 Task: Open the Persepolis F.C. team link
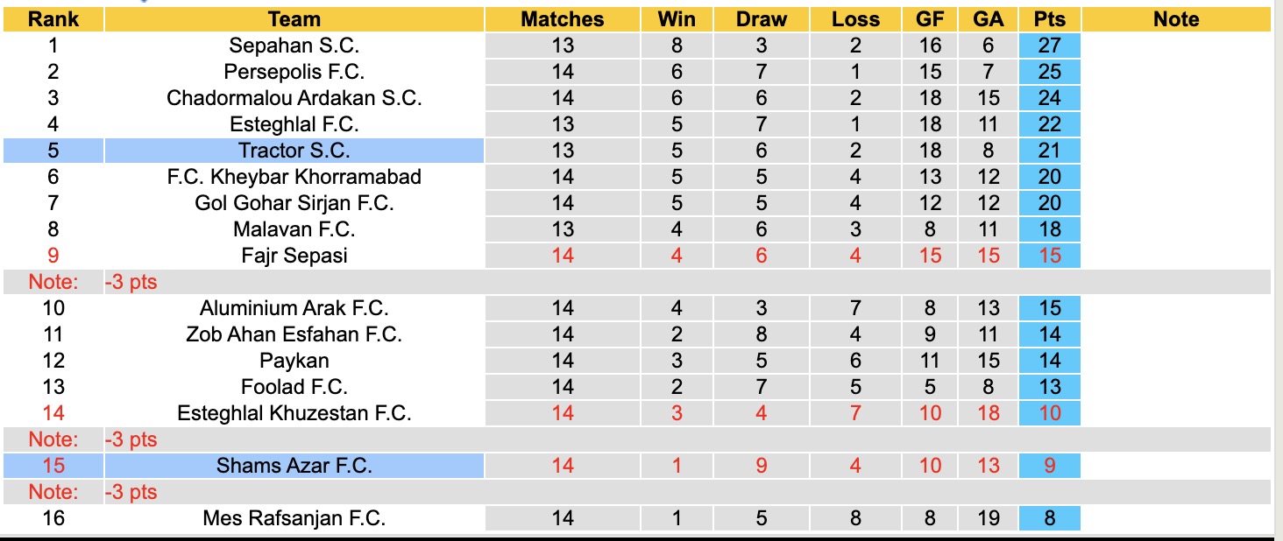[294, 72]
